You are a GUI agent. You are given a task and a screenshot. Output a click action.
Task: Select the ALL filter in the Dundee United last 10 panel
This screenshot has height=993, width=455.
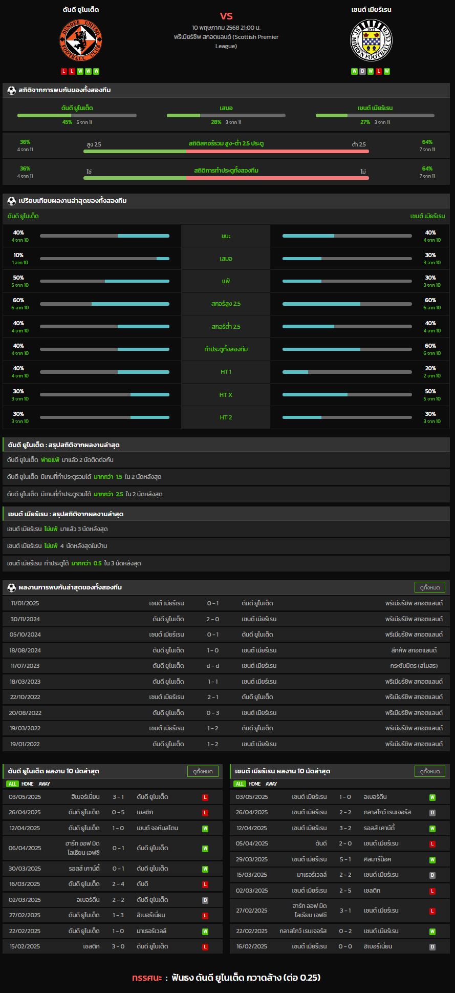tap(12, 784)
